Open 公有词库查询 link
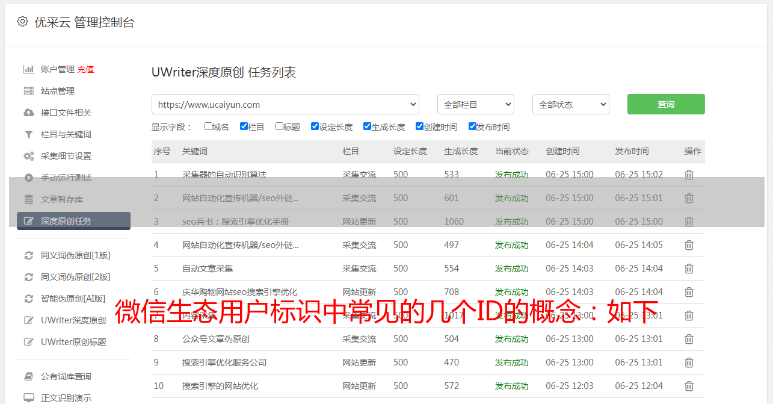773x404 pixels. click(x=66, y=376)
